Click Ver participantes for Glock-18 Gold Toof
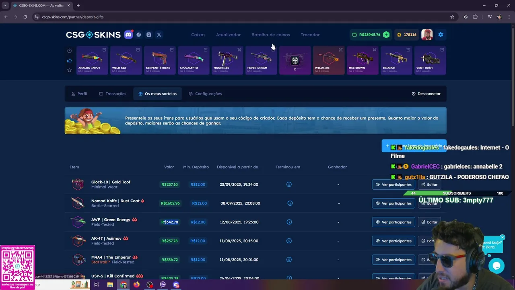The width and height of the screenshot is (515, 290). (x=393, y=184)
